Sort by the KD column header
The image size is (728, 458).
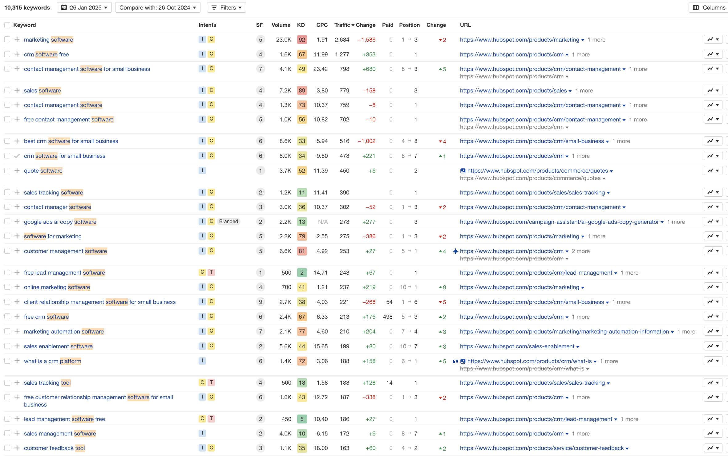[x=301, y=25]
